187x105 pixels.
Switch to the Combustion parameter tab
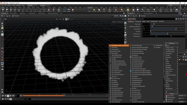click(138, 22)
